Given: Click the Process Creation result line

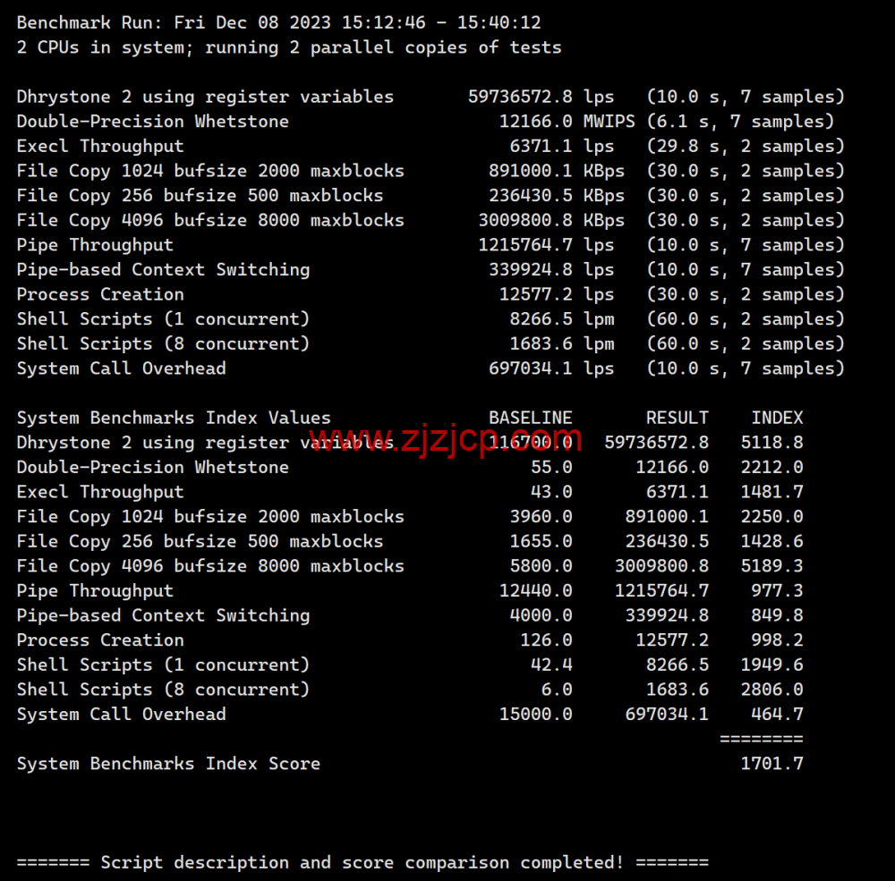Looking at the screenshot, I should pyautogui.click(x=100, y=293).
